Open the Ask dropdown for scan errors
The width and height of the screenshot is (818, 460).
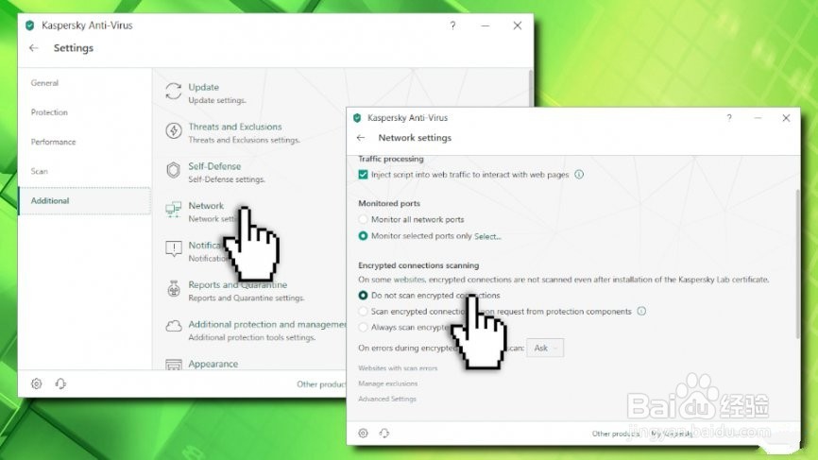(545, 348)
